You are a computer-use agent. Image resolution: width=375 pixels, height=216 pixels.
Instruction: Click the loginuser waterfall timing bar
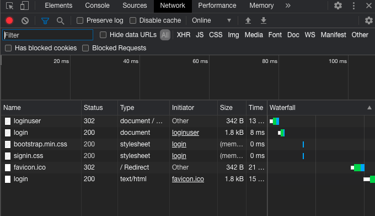[274, 121]
